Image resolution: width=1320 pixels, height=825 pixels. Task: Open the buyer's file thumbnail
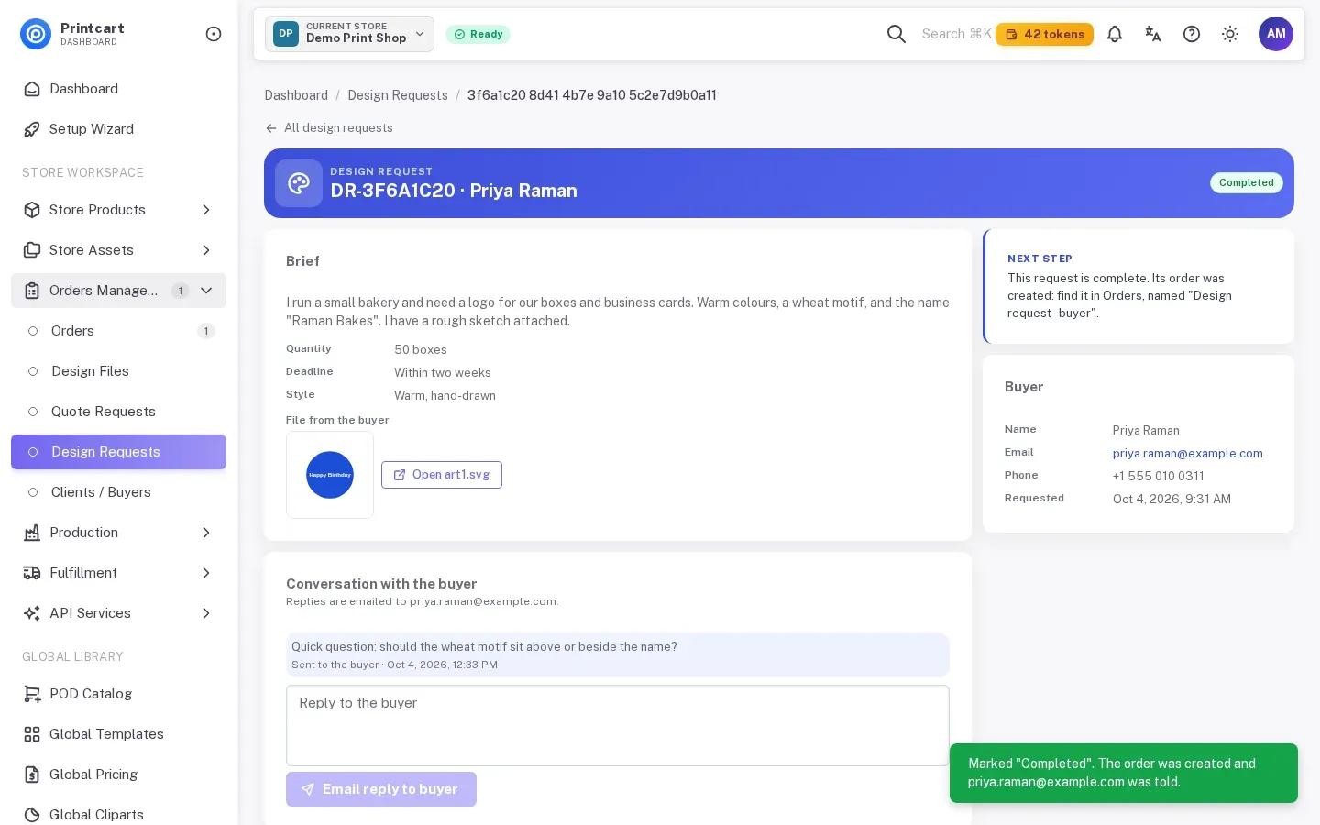pyautogui.click(x=330, y=475)
